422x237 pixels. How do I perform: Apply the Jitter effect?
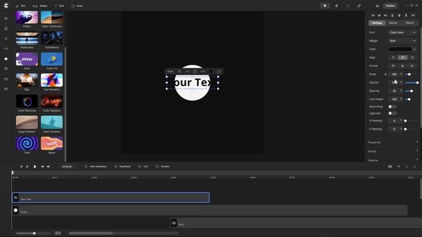click(x=27, y=59)
